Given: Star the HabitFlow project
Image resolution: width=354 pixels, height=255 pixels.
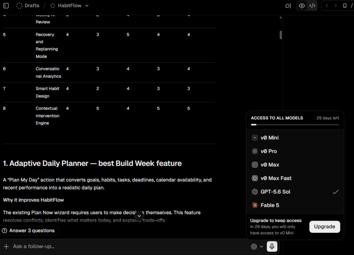Looking at the screenshot, I should (52, 6).
